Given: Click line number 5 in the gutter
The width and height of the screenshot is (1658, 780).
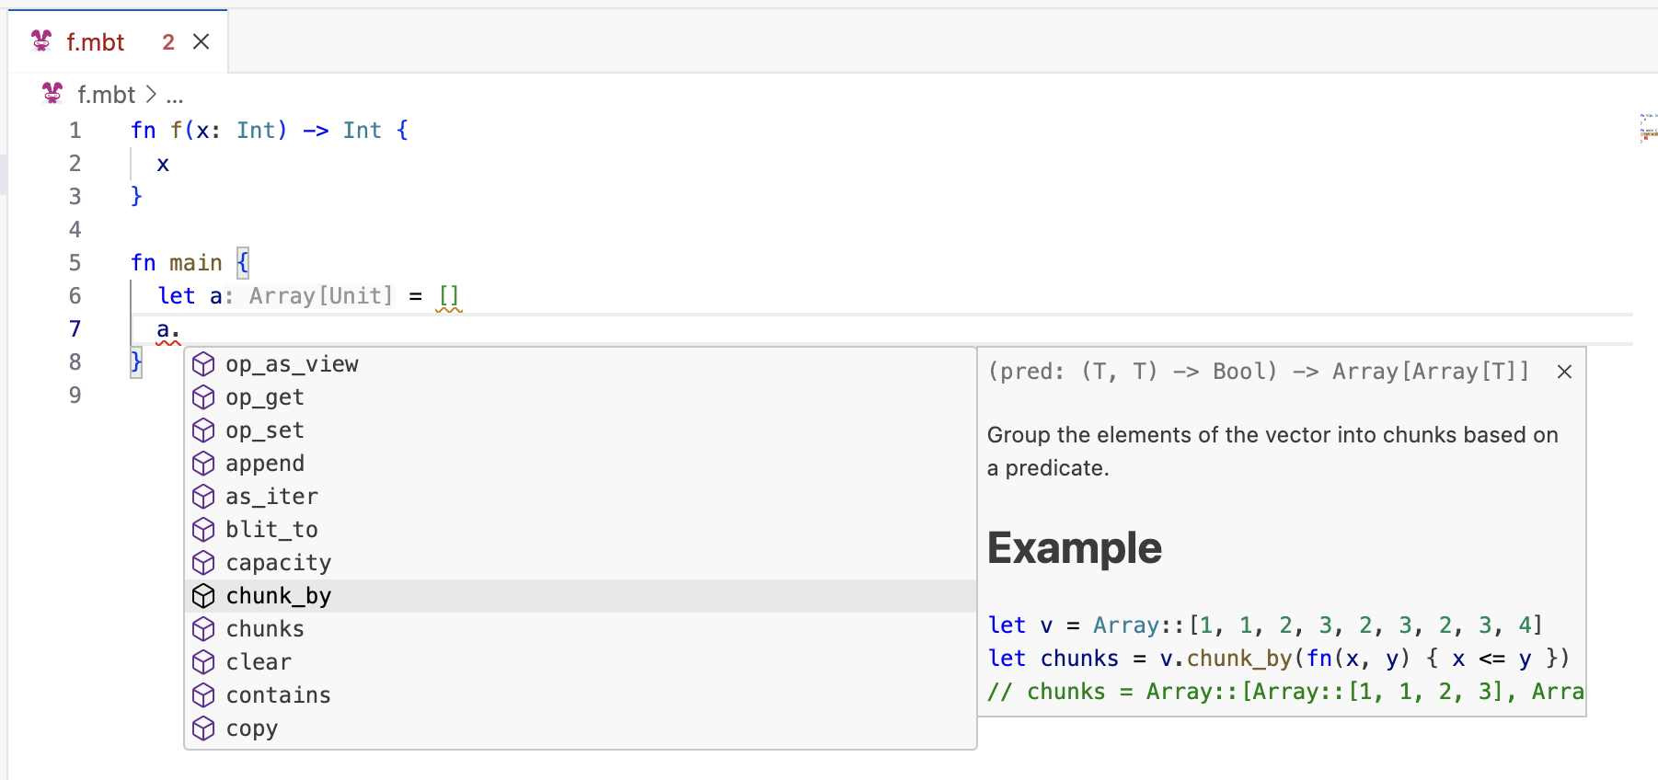Looking at the screenshot, I should 75,263.
